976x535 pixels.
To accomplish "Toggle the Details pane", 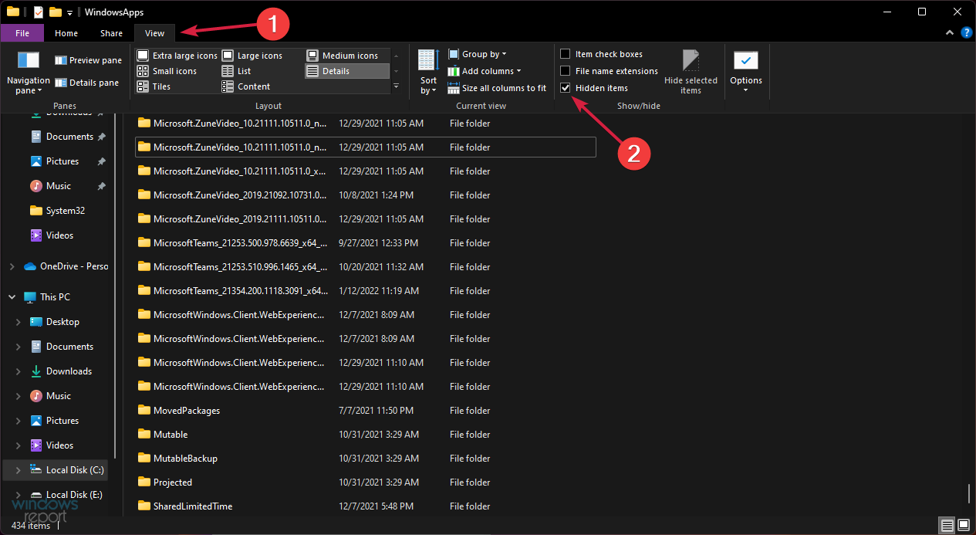I will tap(87, 83).
